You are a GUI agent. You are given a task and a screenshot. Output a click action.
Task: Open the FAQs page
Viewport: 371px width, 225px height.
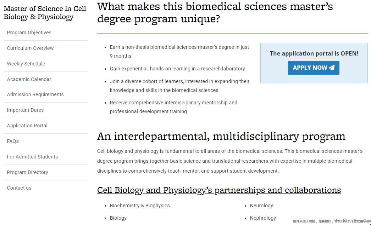(x=13, y=141)
